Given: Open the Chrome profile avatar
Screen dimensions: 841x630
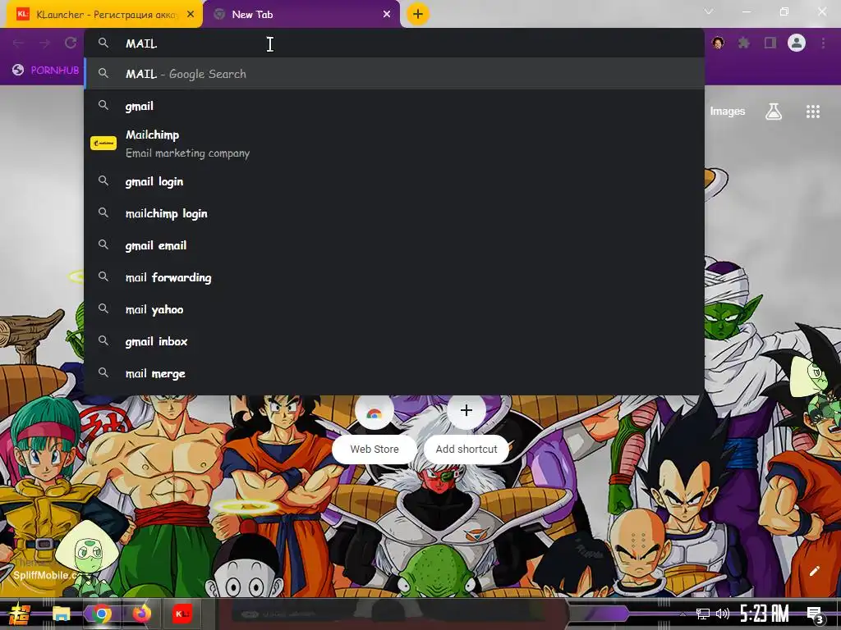Looking at the screenshot, I should (797, 43).
